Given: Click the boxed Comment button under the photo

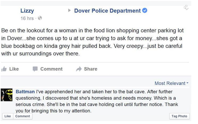Looking at the screenshot, I should coord(23,116).
